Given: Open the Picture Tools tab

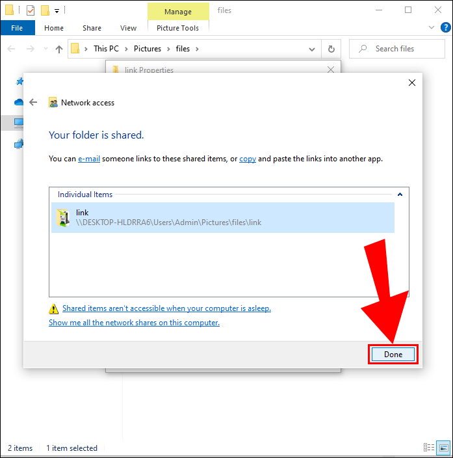Looking at the screenshot, I should point(178,28).
